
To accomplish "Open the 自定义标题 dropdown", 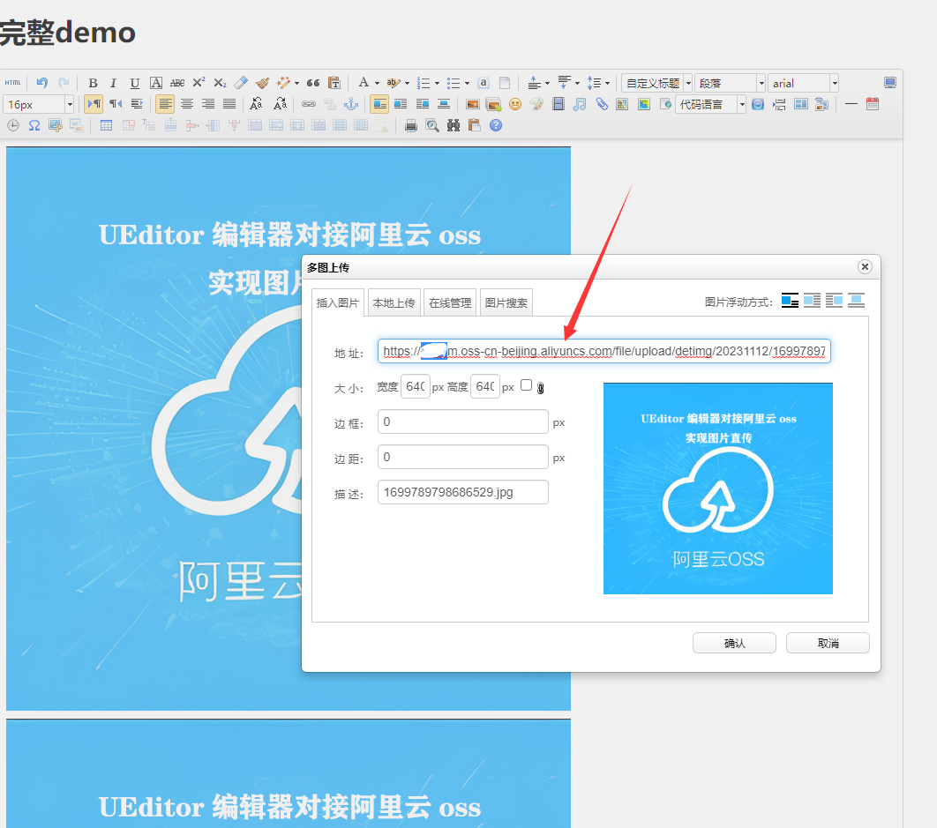I will (656, 83).
